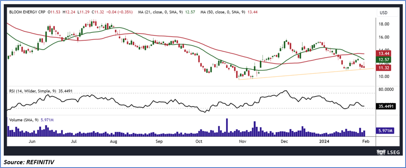Click the black 35.4491 RSI value tag
Screen dimensions: 406x168
click(386, 106)
